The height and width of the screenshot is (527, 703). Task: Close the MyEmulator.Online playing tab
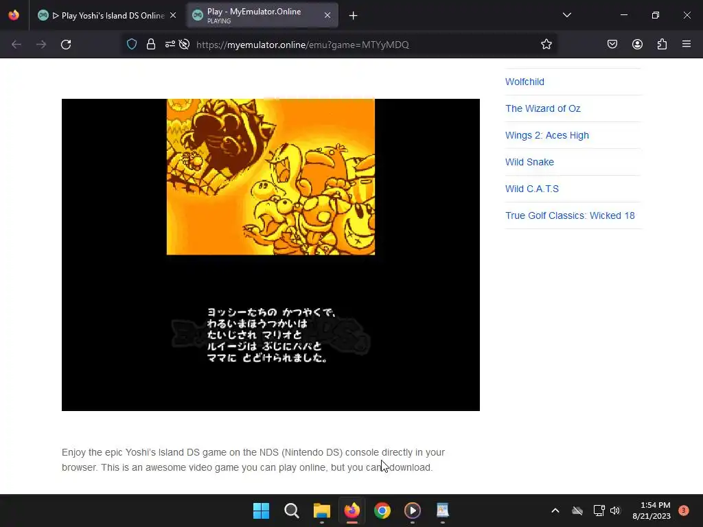(x=327, y=15)
